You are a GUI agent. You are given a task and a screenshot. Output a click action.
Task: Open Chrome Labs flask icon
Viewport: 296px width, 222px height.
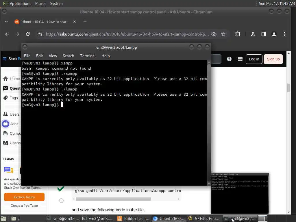coord(253,34)
